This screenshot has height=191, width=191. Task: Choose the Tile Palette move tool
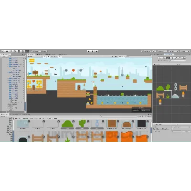(164, 58)
